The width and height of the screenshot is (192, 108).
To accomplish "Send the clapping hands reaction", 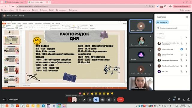I will click(92, 94).
